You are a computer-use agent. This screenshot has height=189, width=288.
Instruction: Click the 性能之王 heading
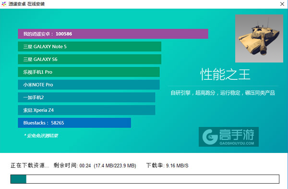(225, 75)
